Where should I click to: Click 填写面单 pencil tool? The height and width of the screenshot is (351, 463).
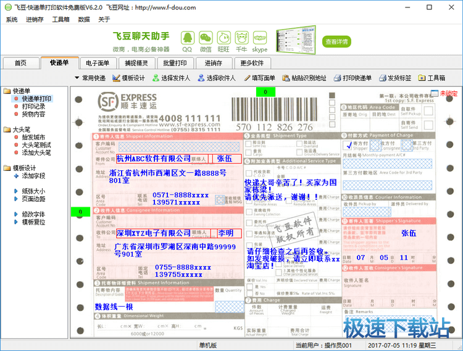(259, 78)
